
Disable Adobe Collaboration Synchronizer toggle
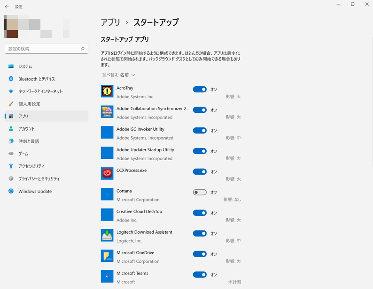click(x=200, y=110)
